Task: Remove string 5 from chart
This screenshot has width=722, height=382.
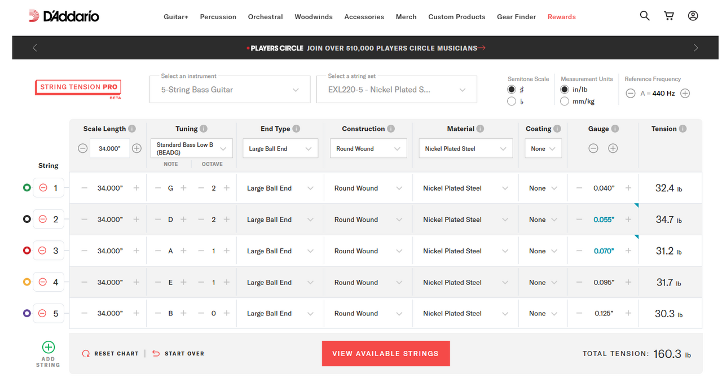Action: [x=43, y=313]
